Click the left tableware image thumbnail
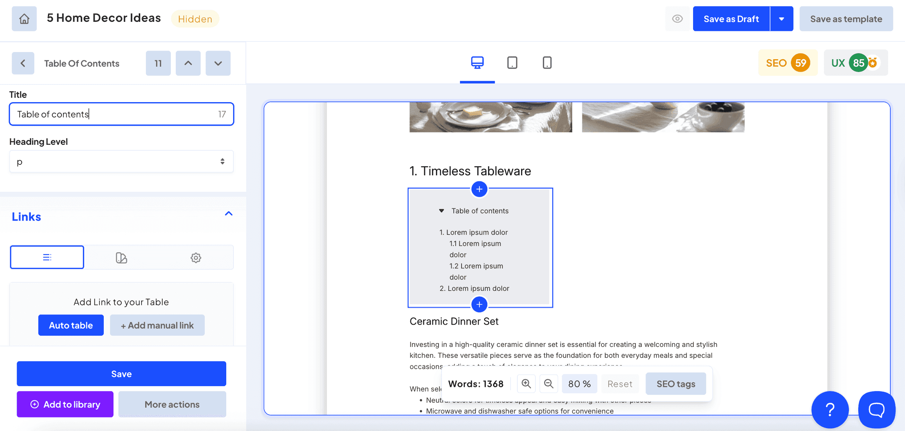The width and height of the screenshot is (905, 431). click(491, 117)
